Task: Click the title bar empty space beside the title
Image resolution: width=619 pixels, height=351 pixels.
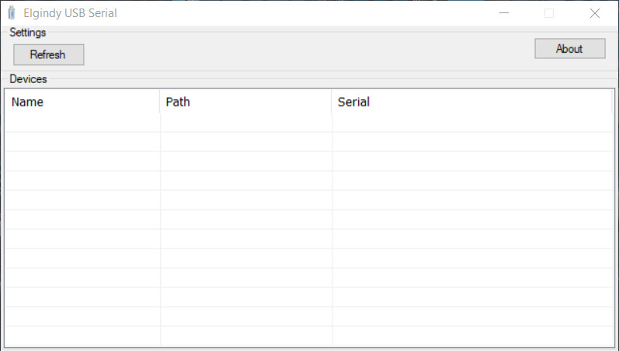Action: (311, 13)
